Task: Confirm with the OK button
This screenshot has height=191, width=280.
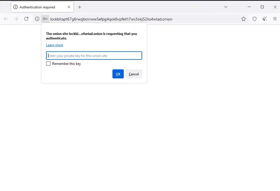Action: (118, 74)
